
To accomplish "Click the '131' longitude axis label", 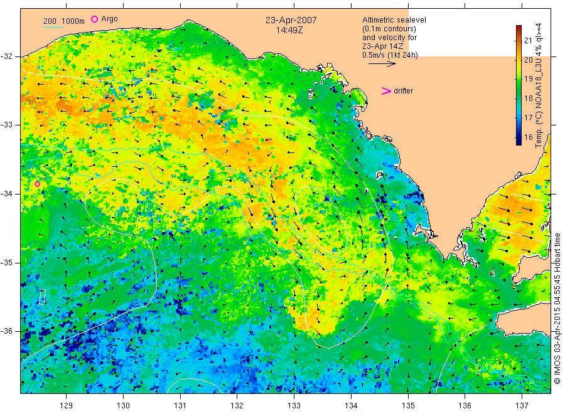I will tap(180, 406).
